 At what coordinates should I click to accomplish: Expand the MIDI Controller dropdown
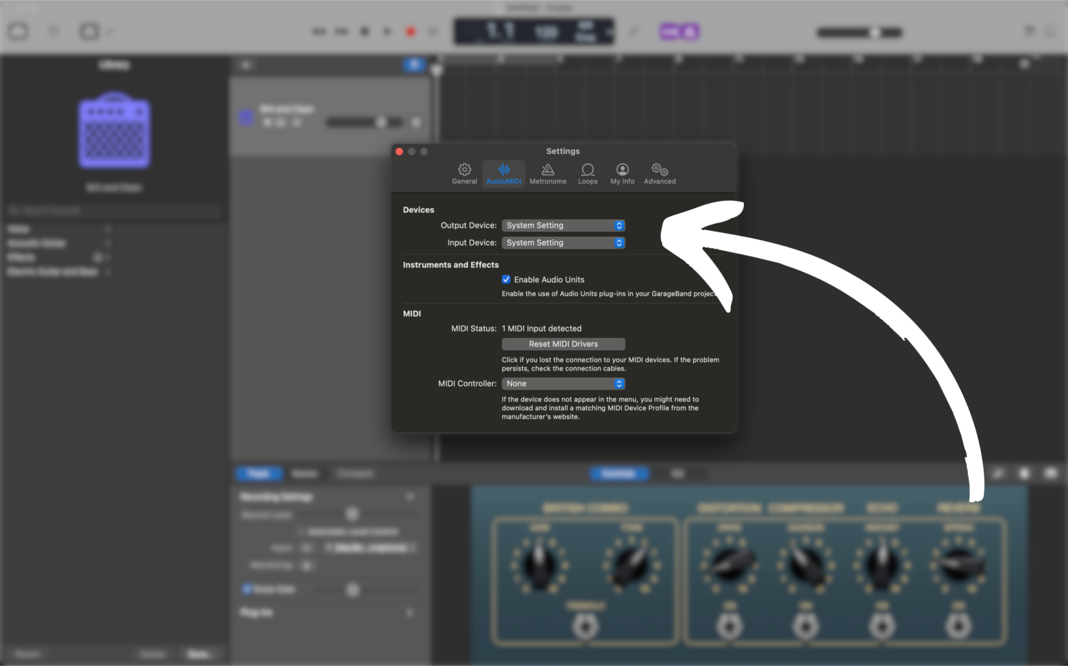coord(563,384)
